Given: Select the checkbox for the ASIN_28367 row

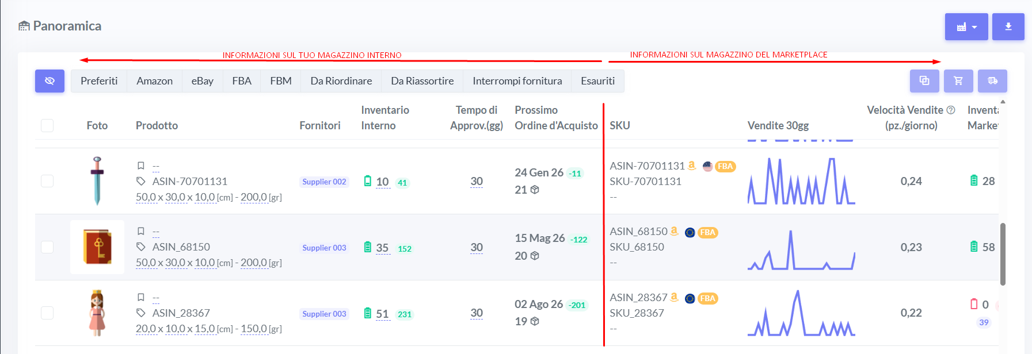Looking at the screenshot, I should [x=47, y=313].
